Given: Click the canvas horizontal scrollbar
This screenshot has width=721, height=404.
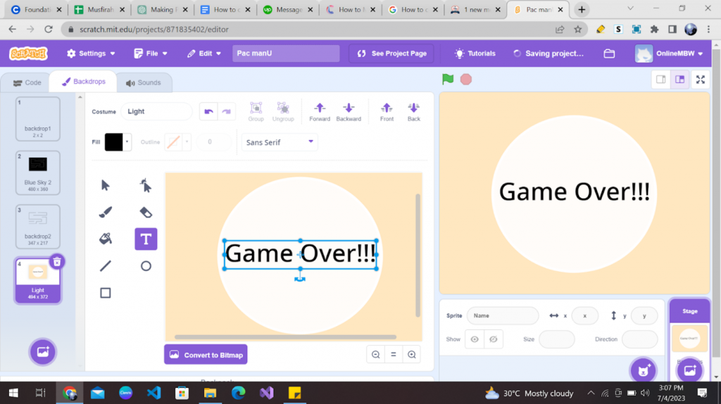Looking at the screenshot, I should pyautogui.click(x=285, y=337).
